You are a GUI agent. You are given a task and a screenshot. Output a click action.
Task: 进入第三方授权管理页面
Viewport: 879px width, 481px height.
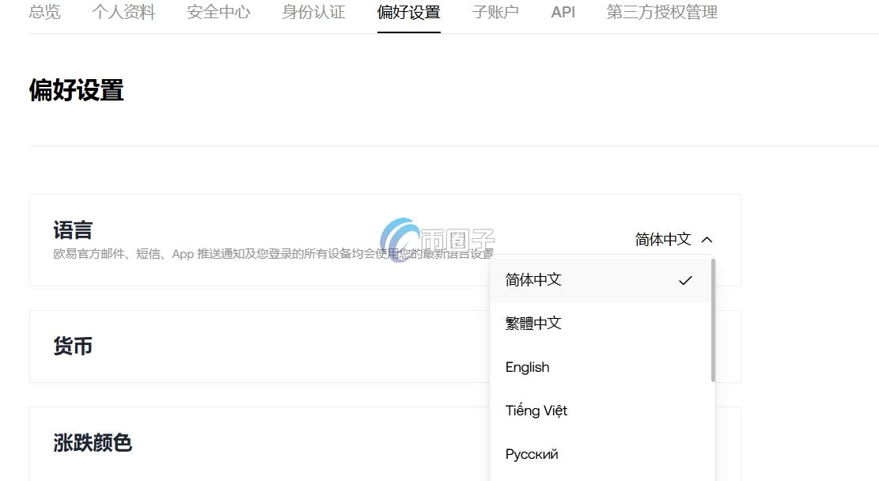tap(663, 12)
